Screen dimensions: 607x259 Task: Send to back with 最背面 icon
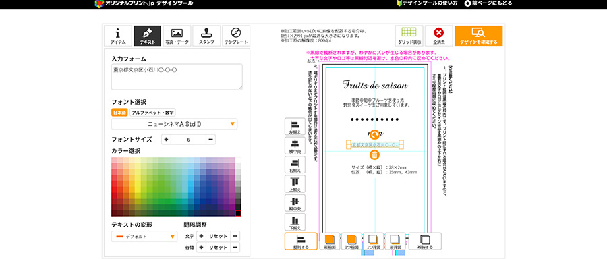(395, 241)
